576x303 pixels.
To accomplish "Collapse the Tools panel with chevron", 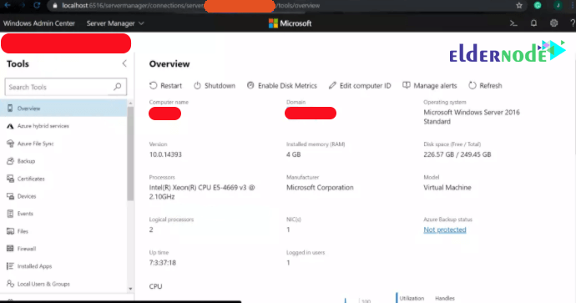I will (x=124, y=63).
